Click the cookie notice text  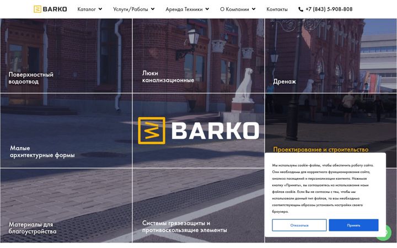(x=323, y=188)
